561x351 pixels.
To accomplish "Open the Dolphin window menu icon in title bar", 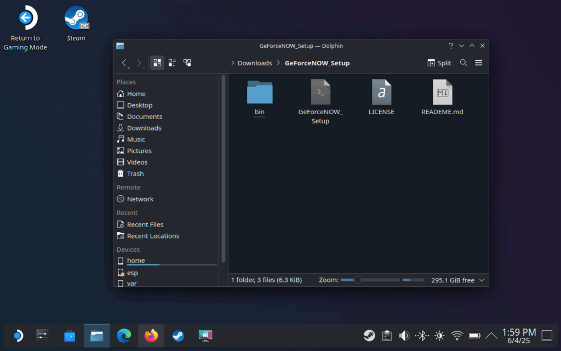I will point(120,46).
